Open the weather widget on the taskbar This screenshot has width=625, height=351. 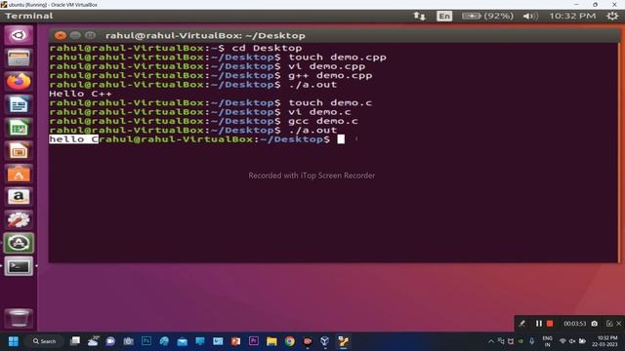tap(93, 341)
